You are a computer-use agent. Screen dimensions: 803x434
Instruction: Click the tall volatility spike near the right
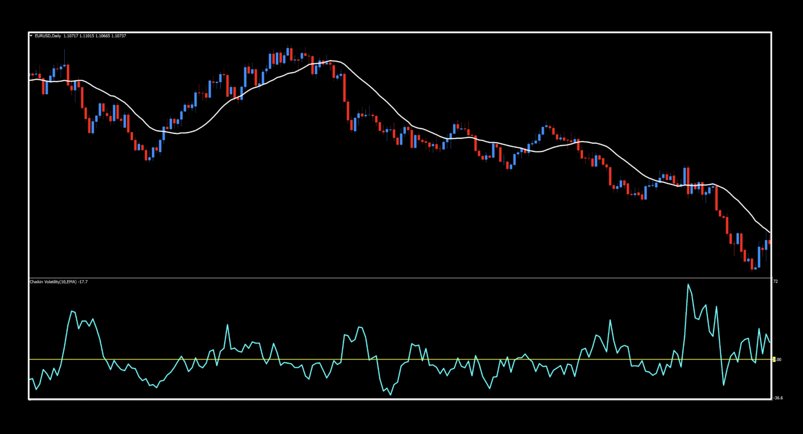coord(689,285)
